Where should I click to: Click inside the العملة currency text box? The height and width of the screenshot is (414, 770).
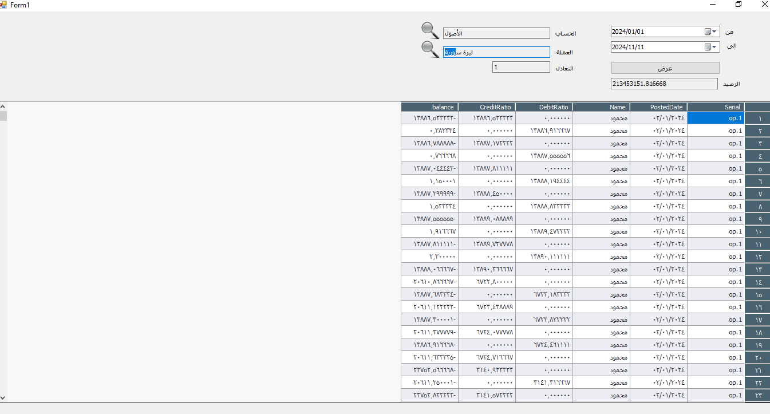tap(496, 52)
